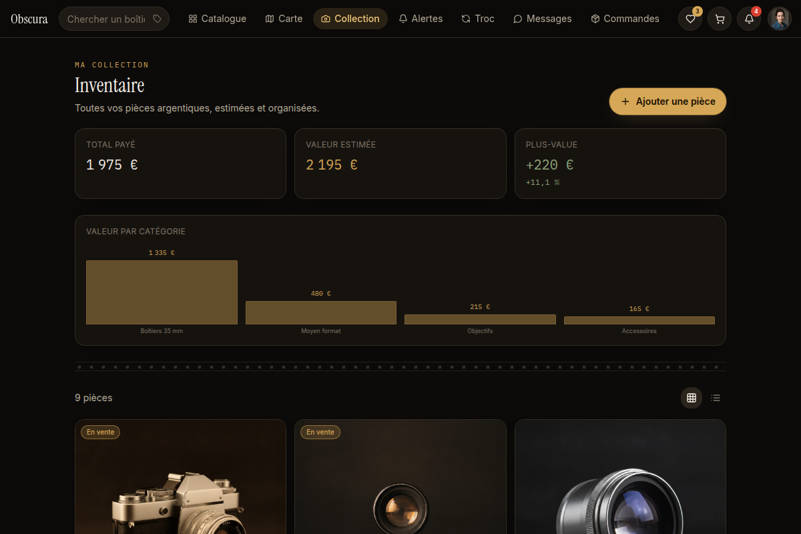
Task: Open the Alertes tab
Action: coord(421,19)
